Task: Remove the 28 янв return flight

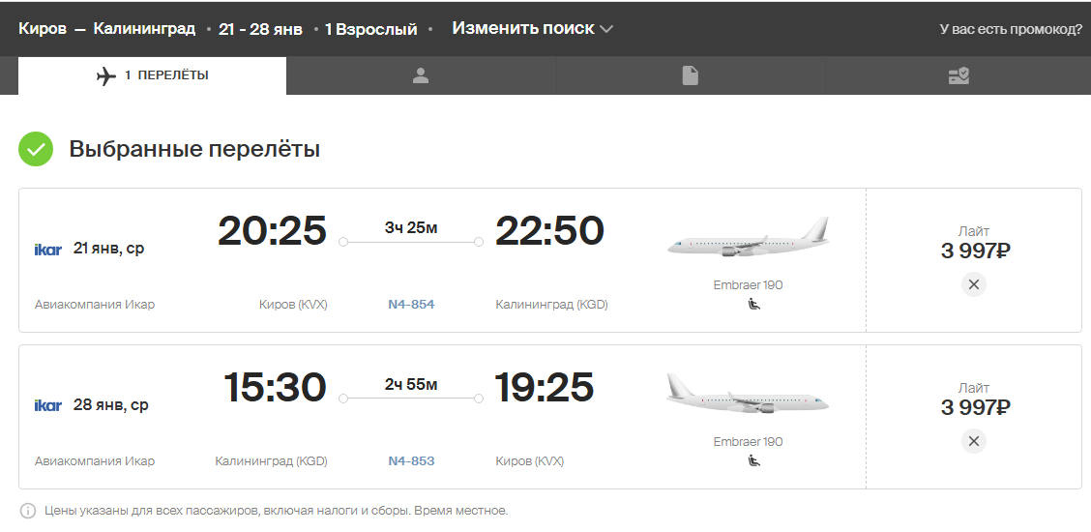Action: click(x=973, y=441)
